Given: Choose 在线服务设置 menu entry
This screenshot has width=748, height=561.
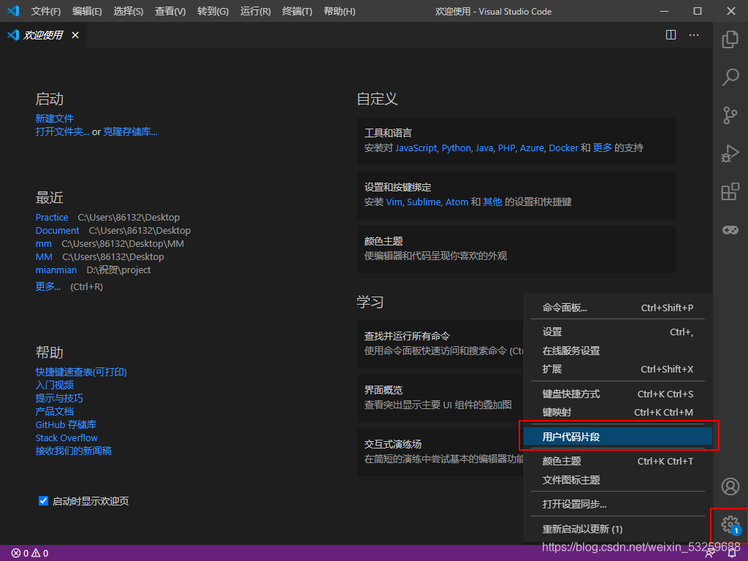Looking at the screenshot, I should pyautogui.click(x=618, y=351).
